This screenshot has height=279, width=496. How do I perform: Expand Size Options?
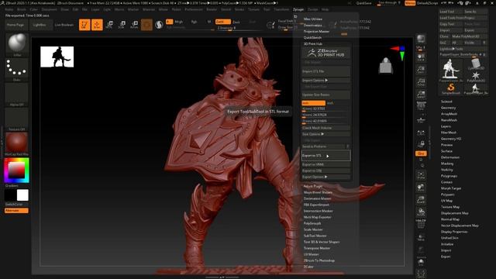(325, 134)
